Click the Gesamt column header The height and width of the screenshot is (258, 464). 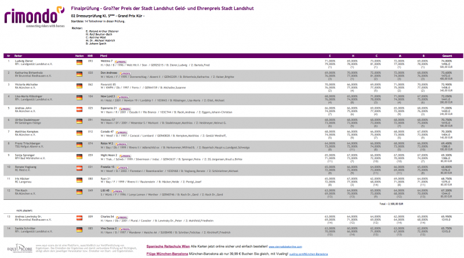[x=447, y=56]
